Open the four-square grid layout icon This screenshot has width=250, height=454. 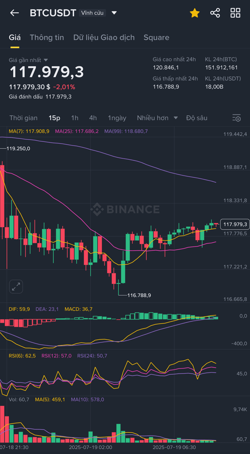click(x=236, y=13)
